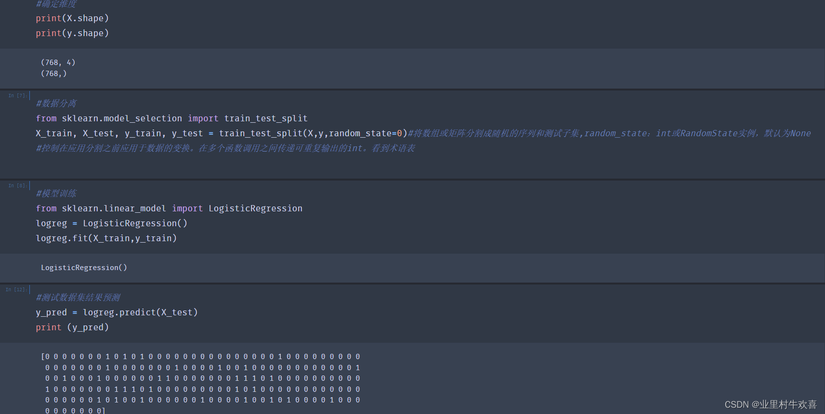Place cursor on print(y.shape) line

pyautogui.click(x=72, y=33)
